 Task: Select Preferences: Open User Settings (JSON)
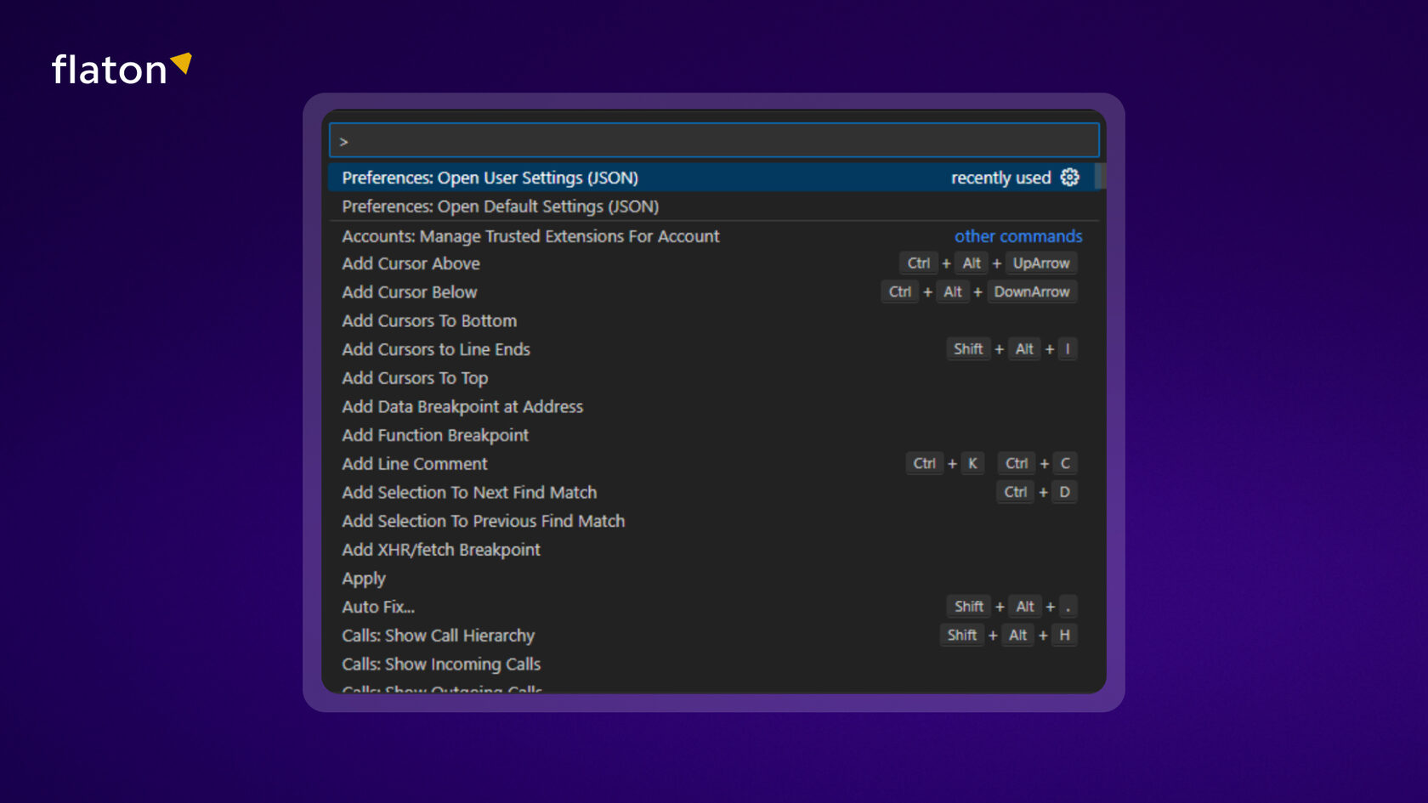click(x=712, y=177)
